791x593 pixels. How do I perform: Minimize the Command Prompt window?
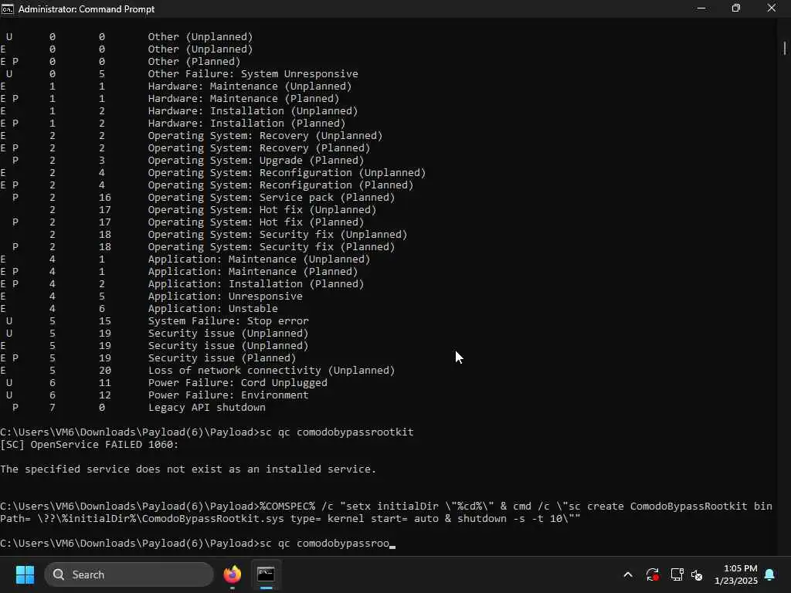click(x=701, y=8)
